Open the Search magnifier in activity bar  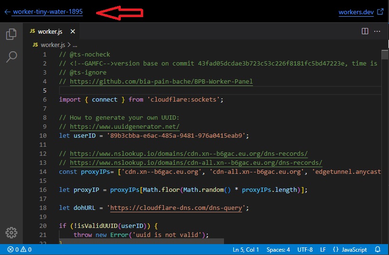[11, 57]
